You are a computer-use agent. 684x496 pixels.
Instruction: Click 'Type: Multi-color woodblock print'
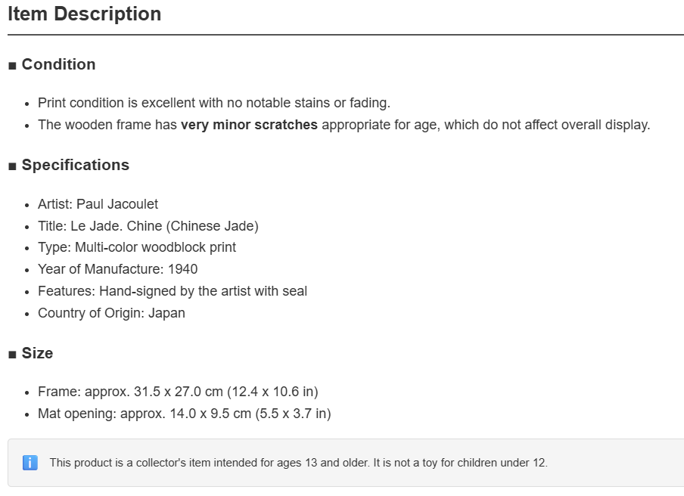137,247
